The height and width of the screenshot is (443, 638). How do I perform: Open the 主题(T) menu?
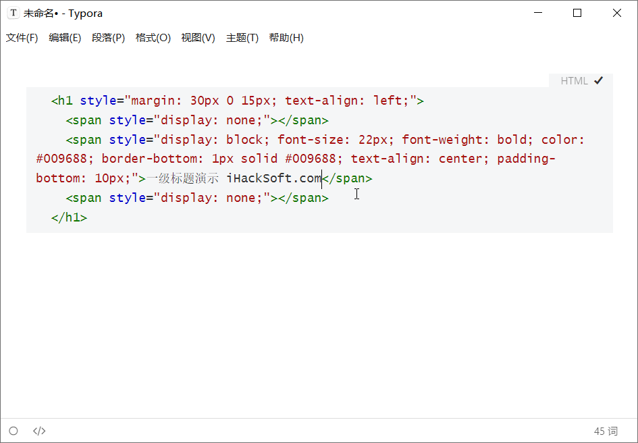click(242, 38)
